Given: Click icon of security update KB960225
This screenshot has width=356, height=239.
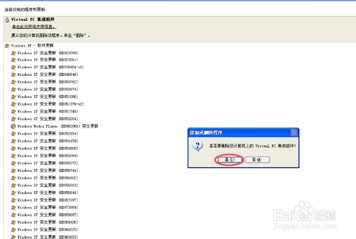Looking at the screenshot, I should tap(14, 230).
